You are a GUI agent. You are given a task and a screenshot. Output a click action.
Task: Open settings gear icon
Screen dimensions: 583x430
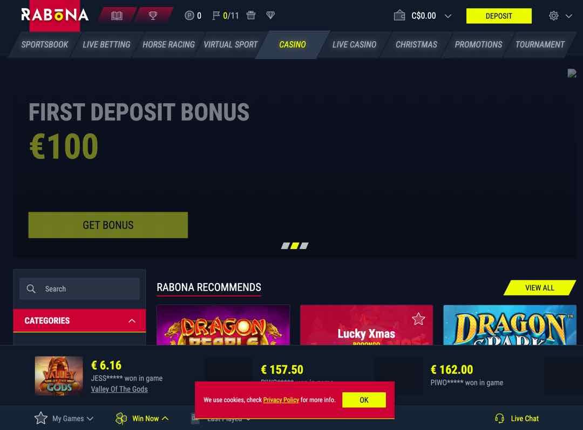click(553, 16)
